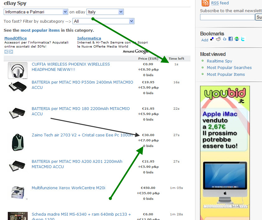Click the 1m 05s time left value
262x220 pixels.
(176, 188)
